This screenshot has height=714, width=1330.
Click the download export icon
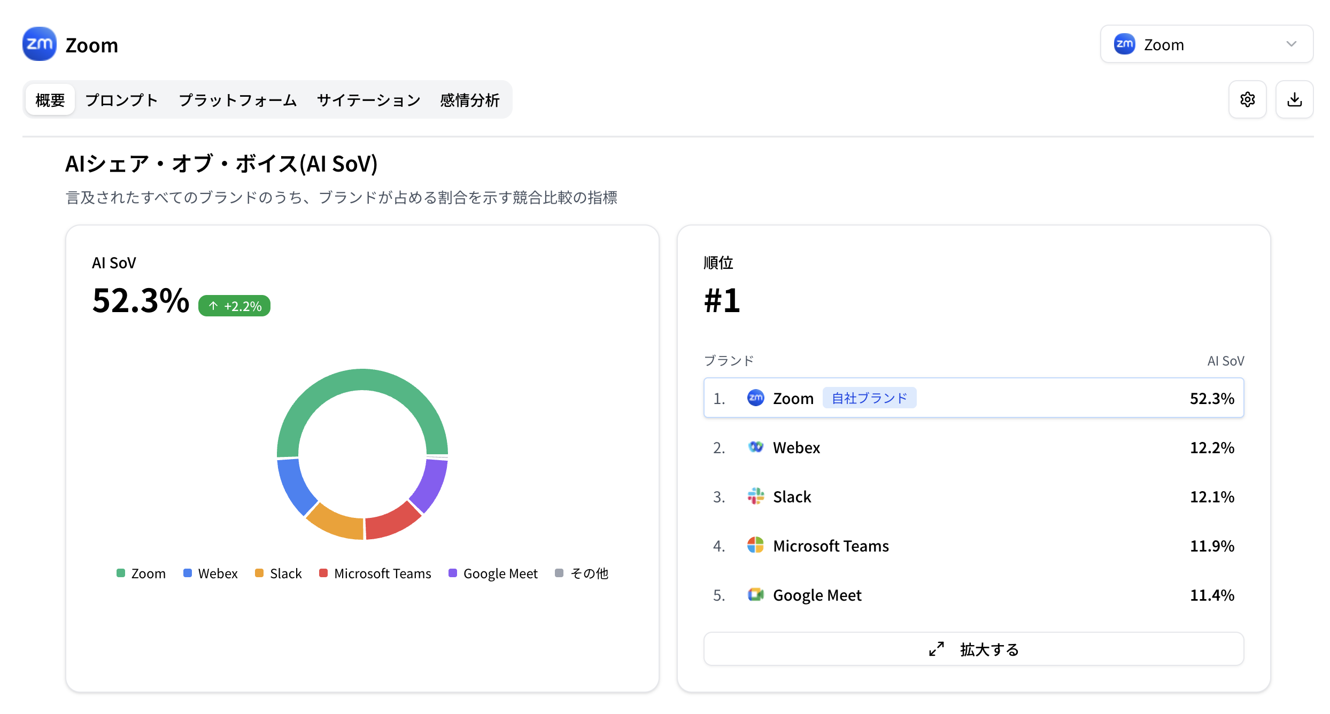1294,99
